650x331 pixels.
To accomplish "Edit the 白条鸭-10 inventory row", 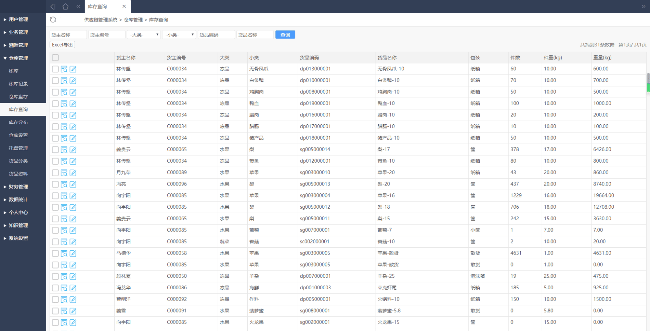I will pos(73,81).
